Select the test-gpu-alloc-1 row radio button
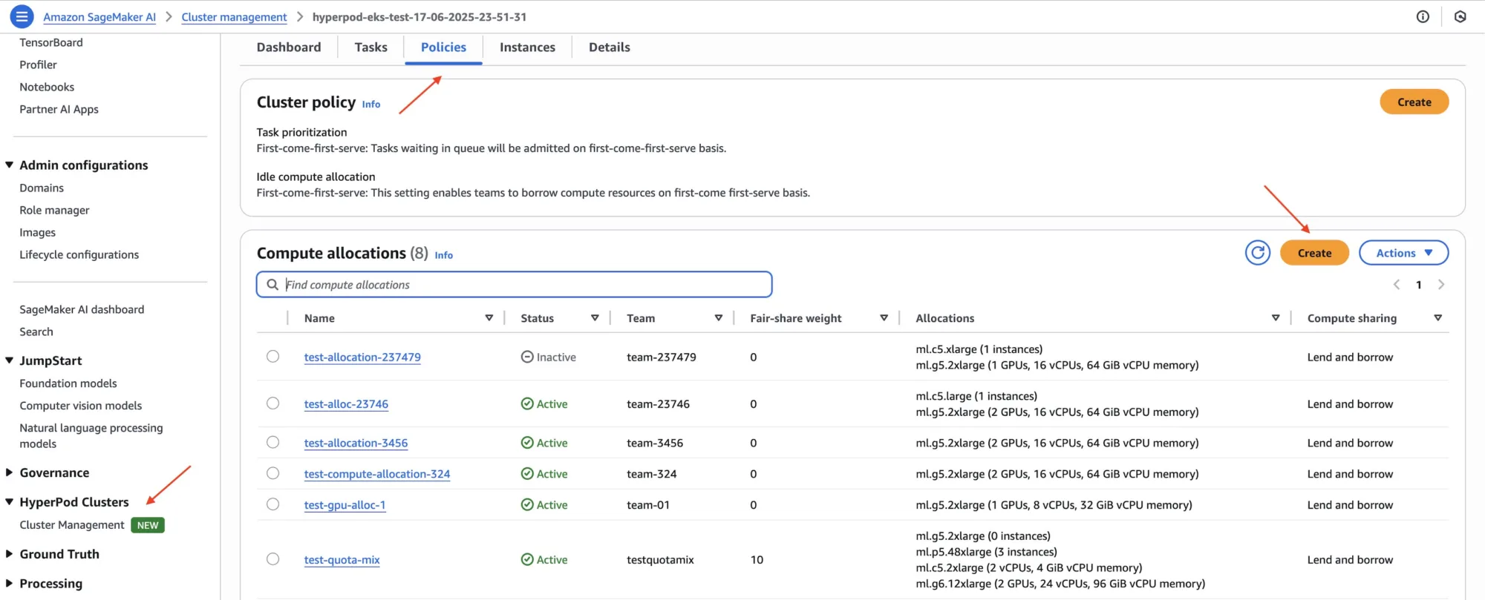 (273, 504)
